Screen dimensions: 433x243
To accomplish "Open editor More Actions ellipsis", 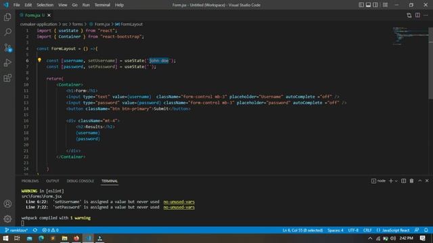I will (x=426, y=16).
